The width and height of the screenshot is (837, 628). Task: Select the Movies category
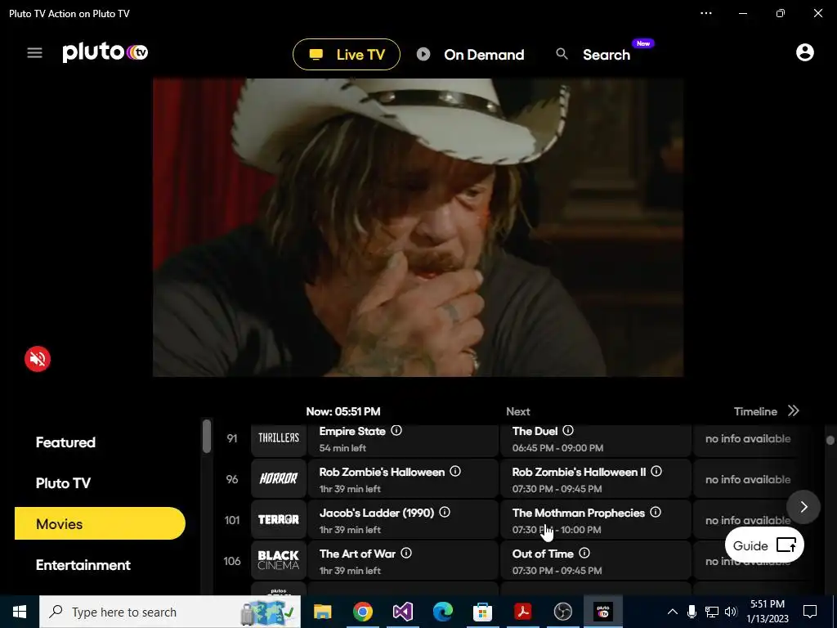click(100, 523)
